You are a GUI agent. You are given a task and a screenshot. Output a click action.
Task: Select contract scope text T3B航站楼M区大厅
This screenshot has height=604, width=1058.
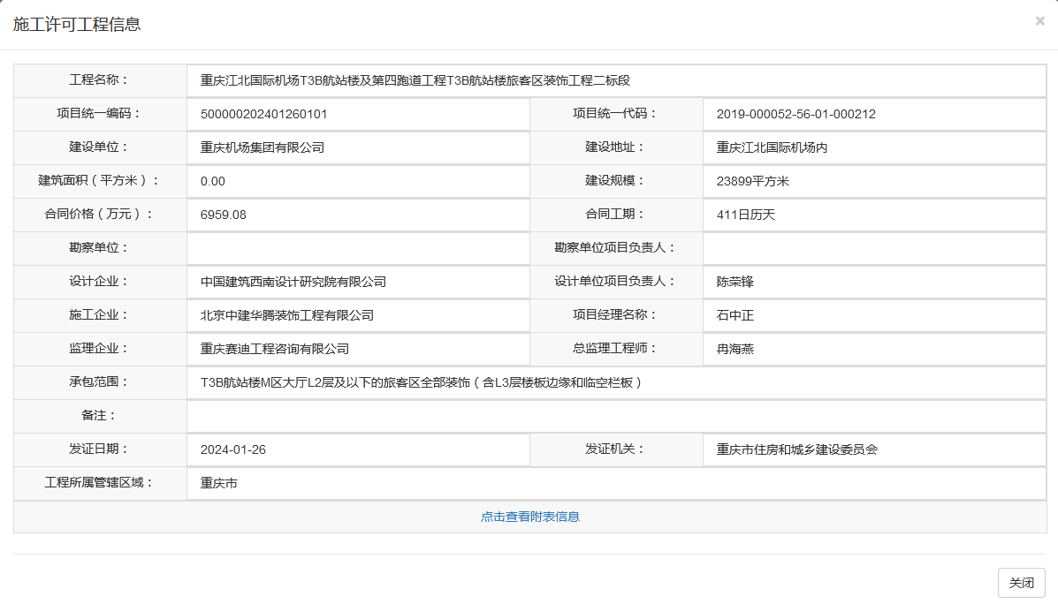click(x=254, y=383)
